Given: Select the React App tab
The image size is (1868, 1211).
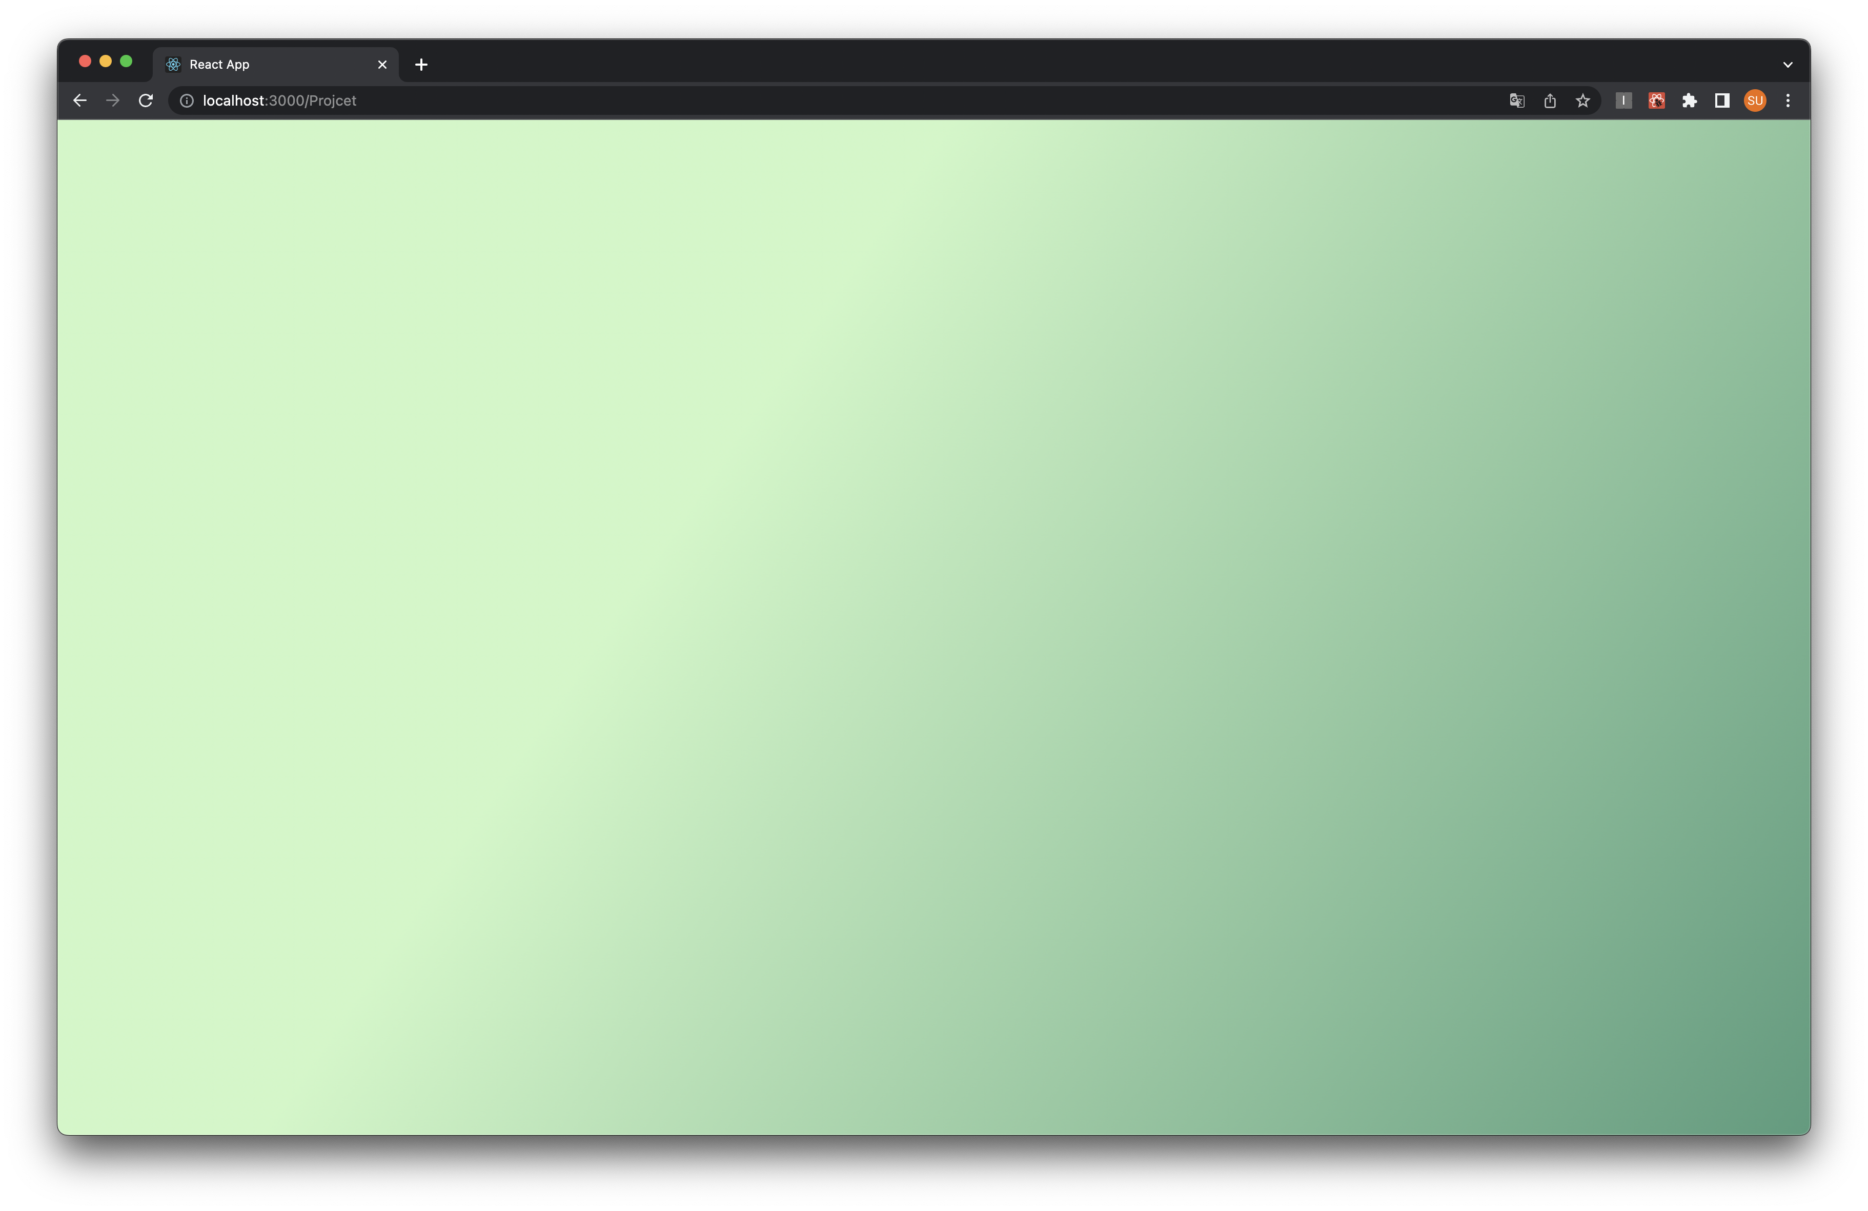Looking at the screenshot, I should pos(267,65).
